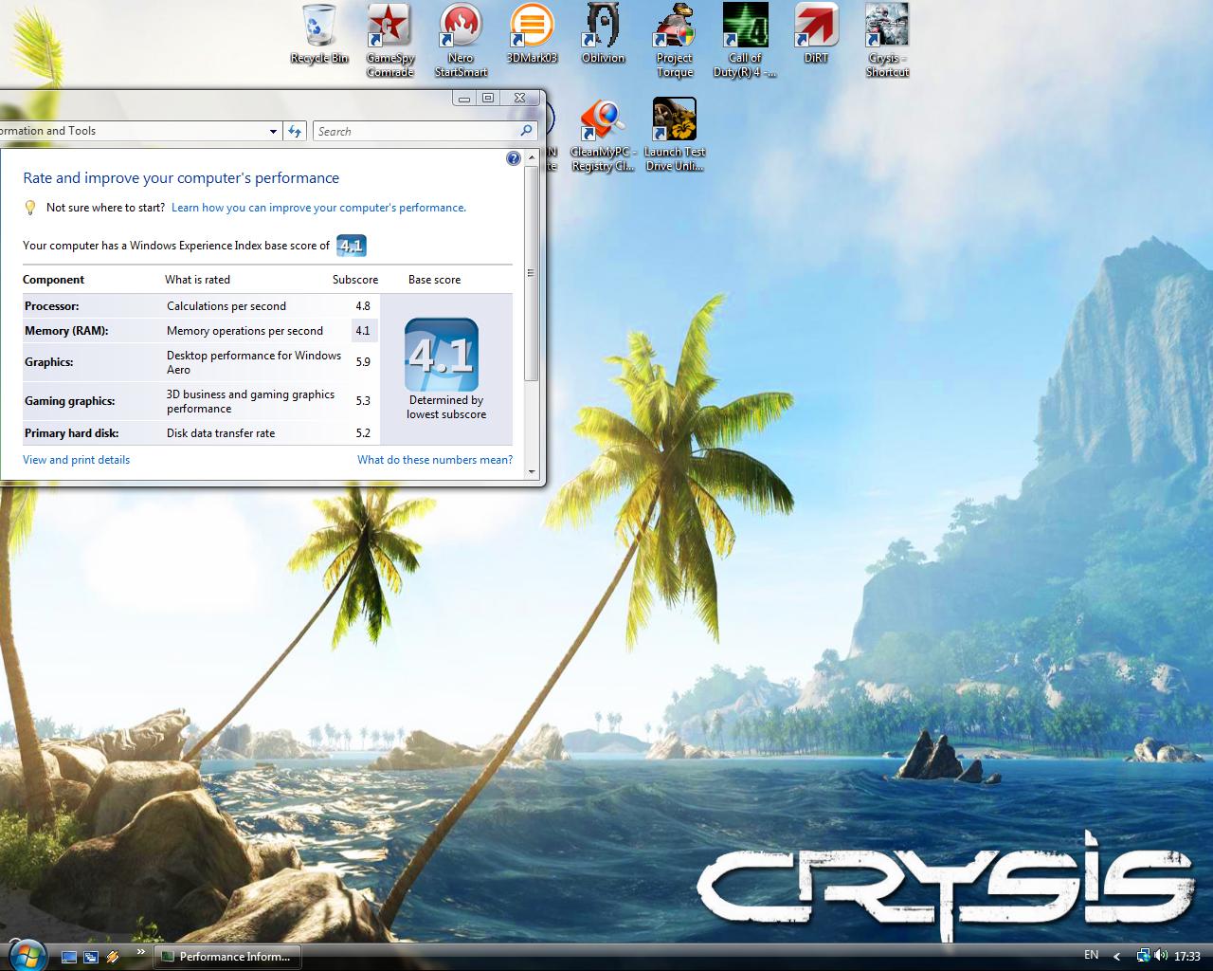Click the 'Subscore' column header

(x=355, y=280)
